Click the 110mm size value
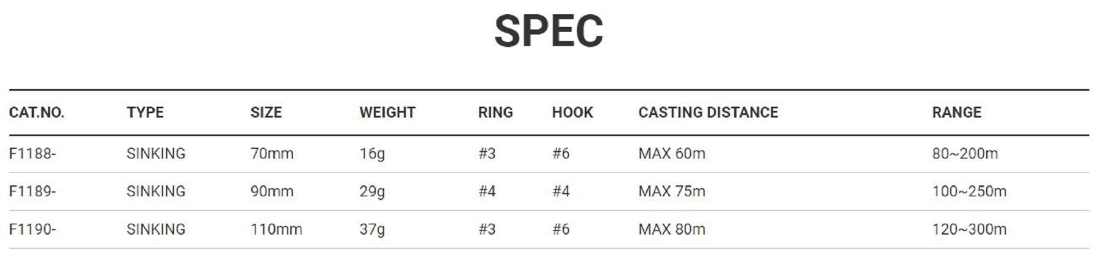This screenshot has height=257, width=1097. pos(276,229)
